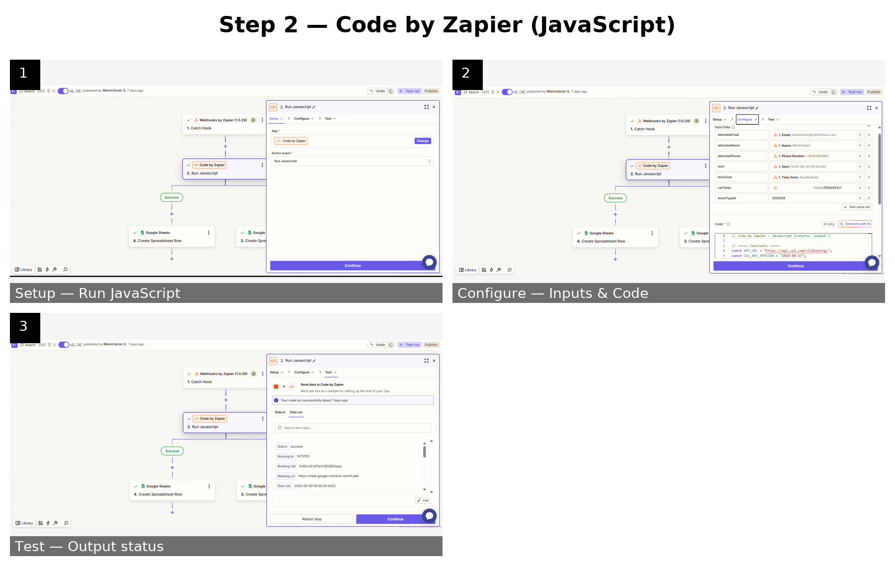This screenshot has width=895, height=576.
Task: In screenshot 2, click the Input Data info icon
Action: [x=733, y=127]
